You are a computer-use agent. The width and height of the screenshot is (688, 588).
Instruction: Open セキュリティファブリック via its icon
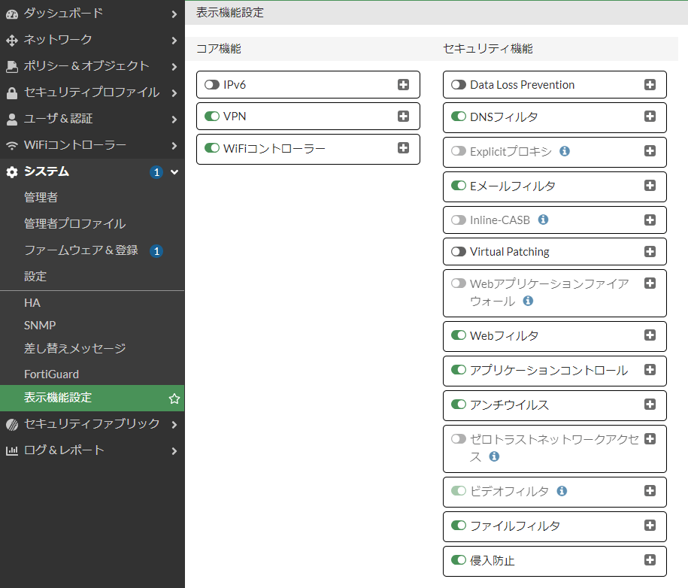11,423
